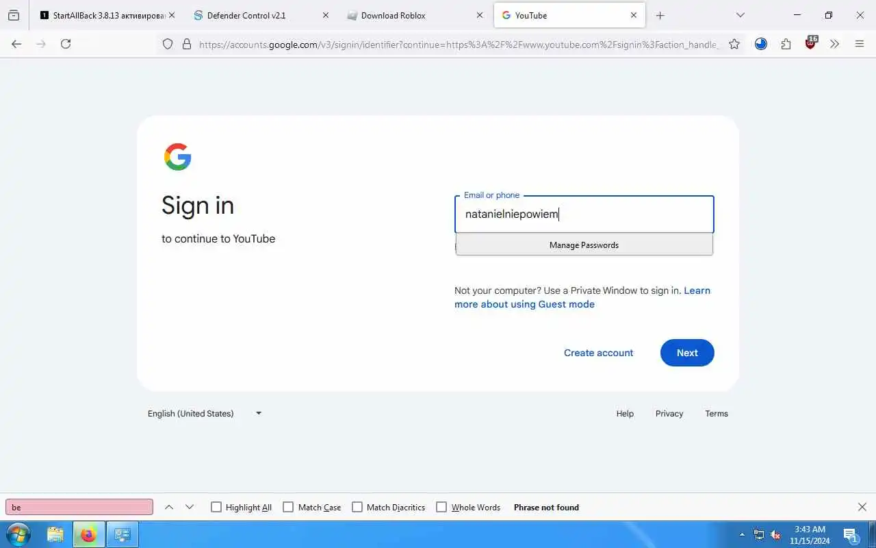
Task: Close the YouTube tab
Action: tap(634, 15)
